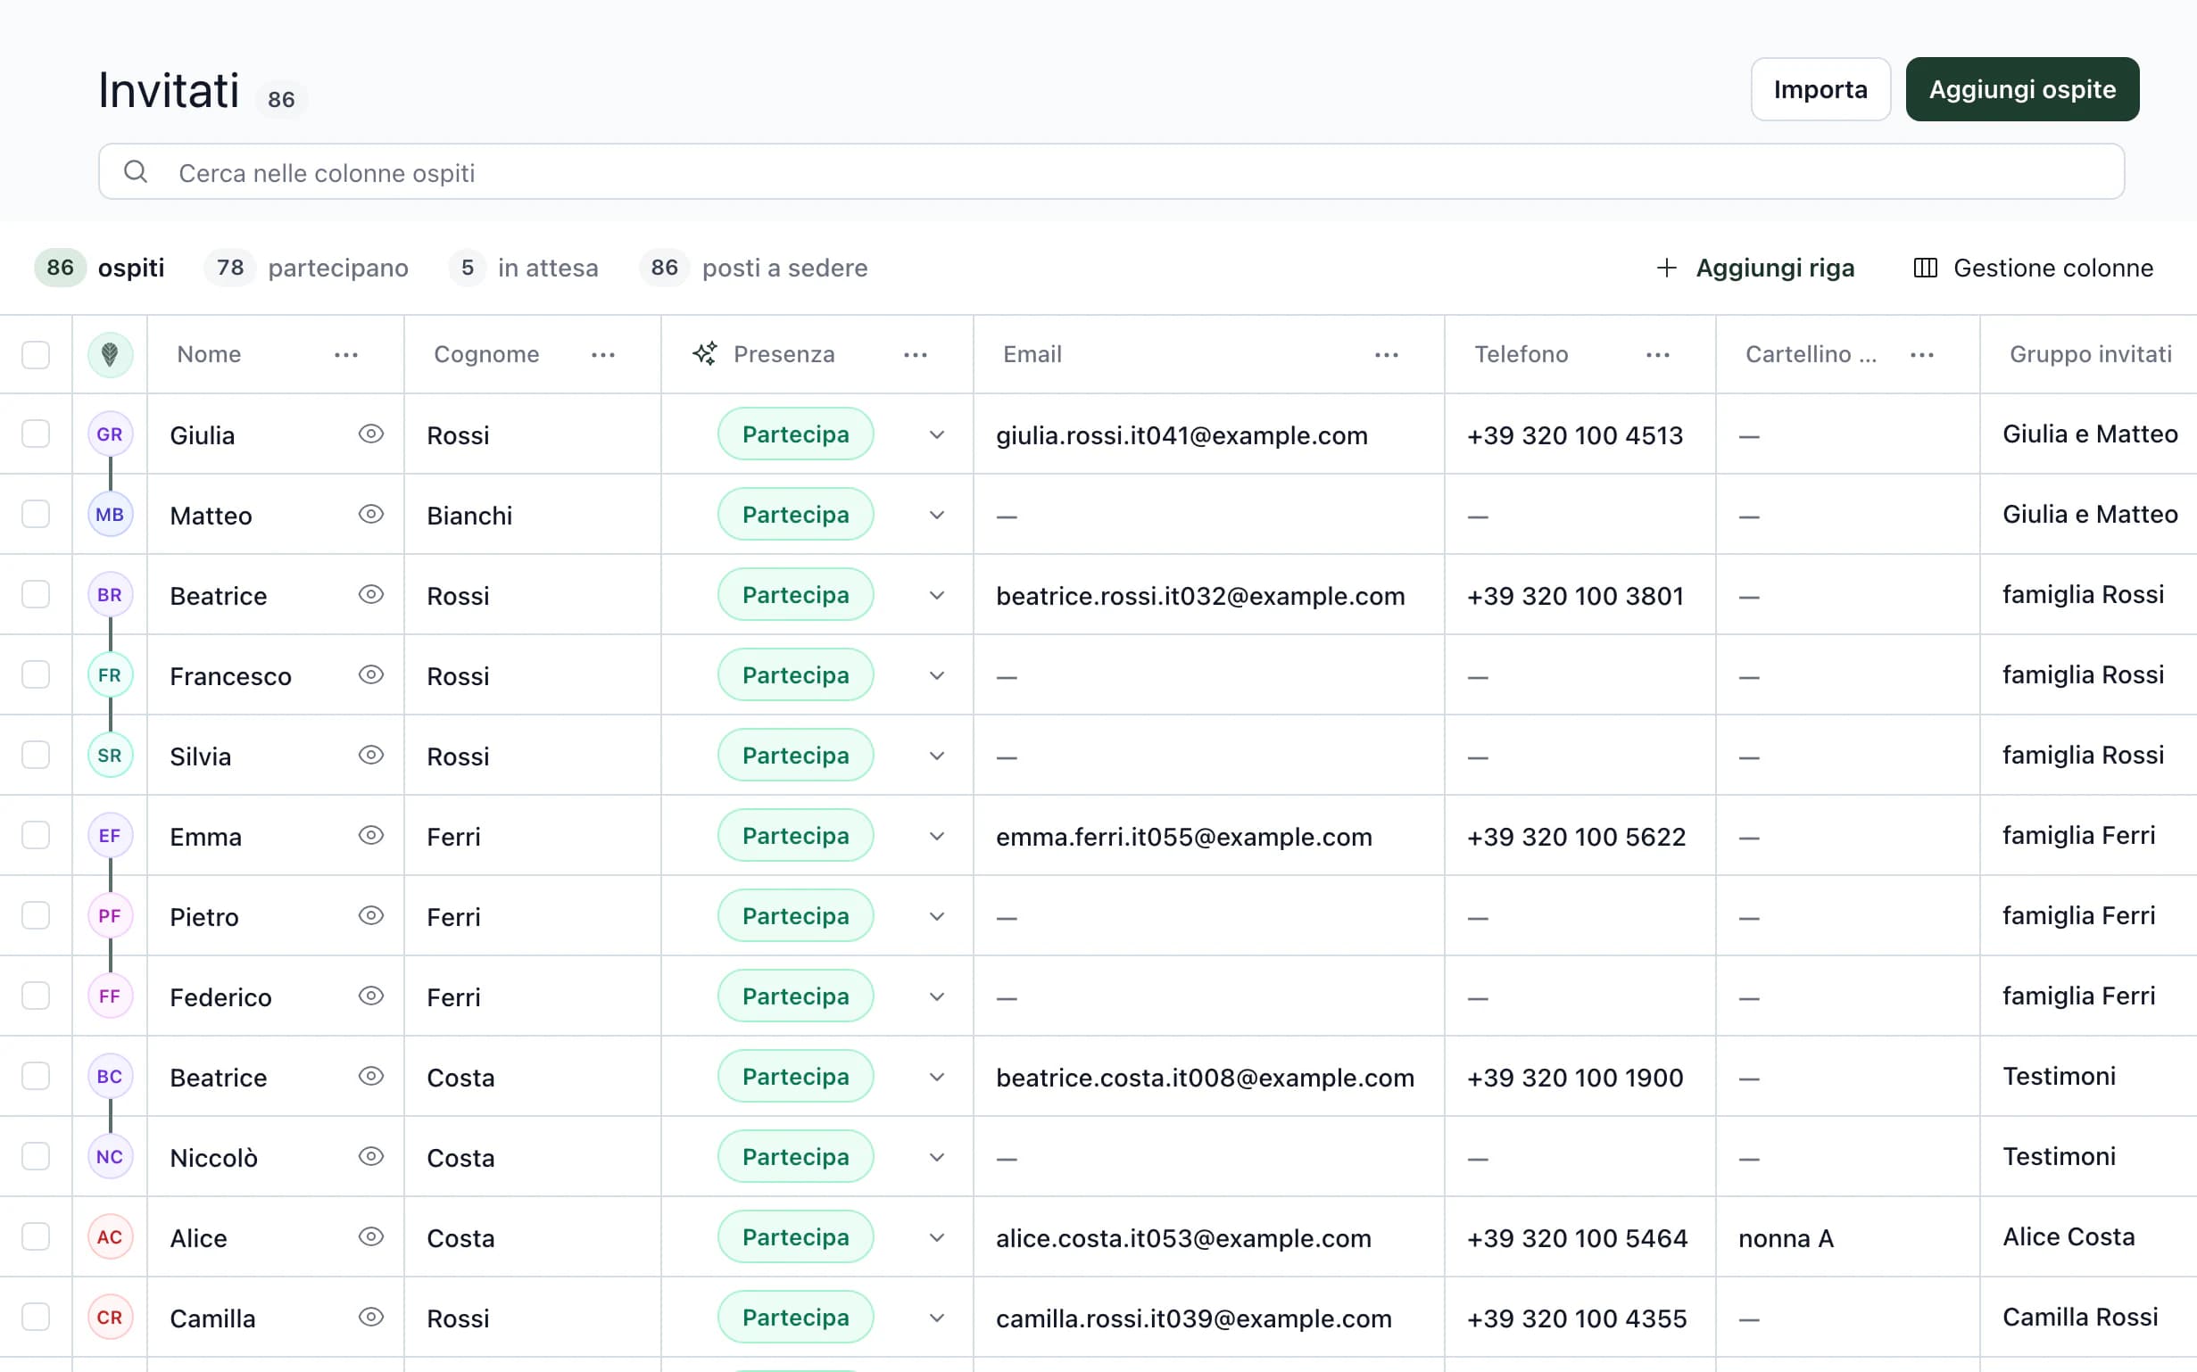2197x1372 pixels.
Task: Filter by 78 partecipano tab
Action: click(x=307, y=268)
